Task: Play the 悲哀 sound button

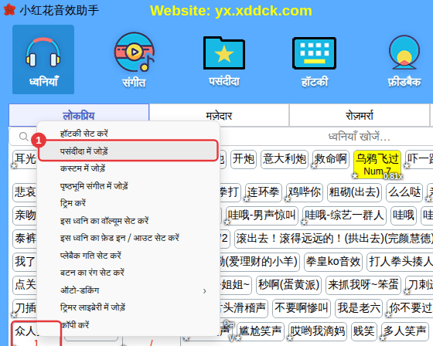Action: pos(25,192)
